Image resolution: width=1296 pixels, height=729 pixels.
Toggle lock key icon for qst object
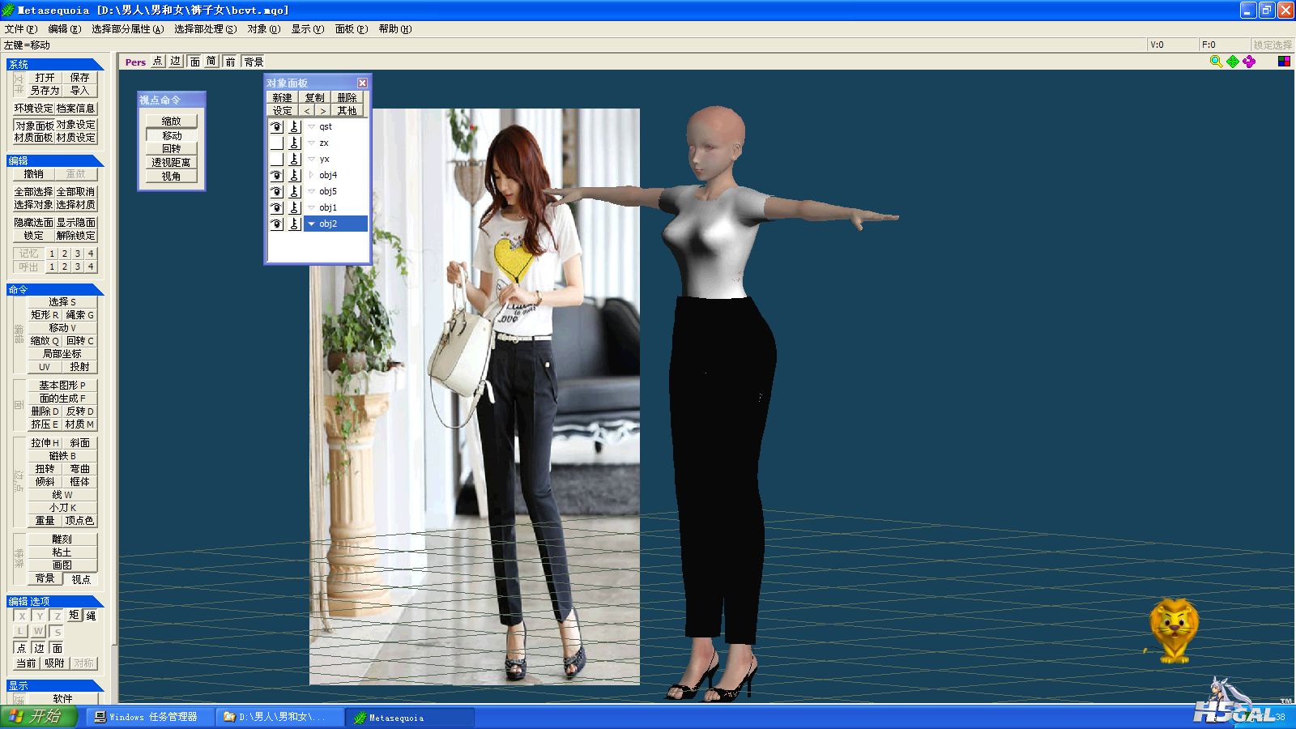(295, 126)
